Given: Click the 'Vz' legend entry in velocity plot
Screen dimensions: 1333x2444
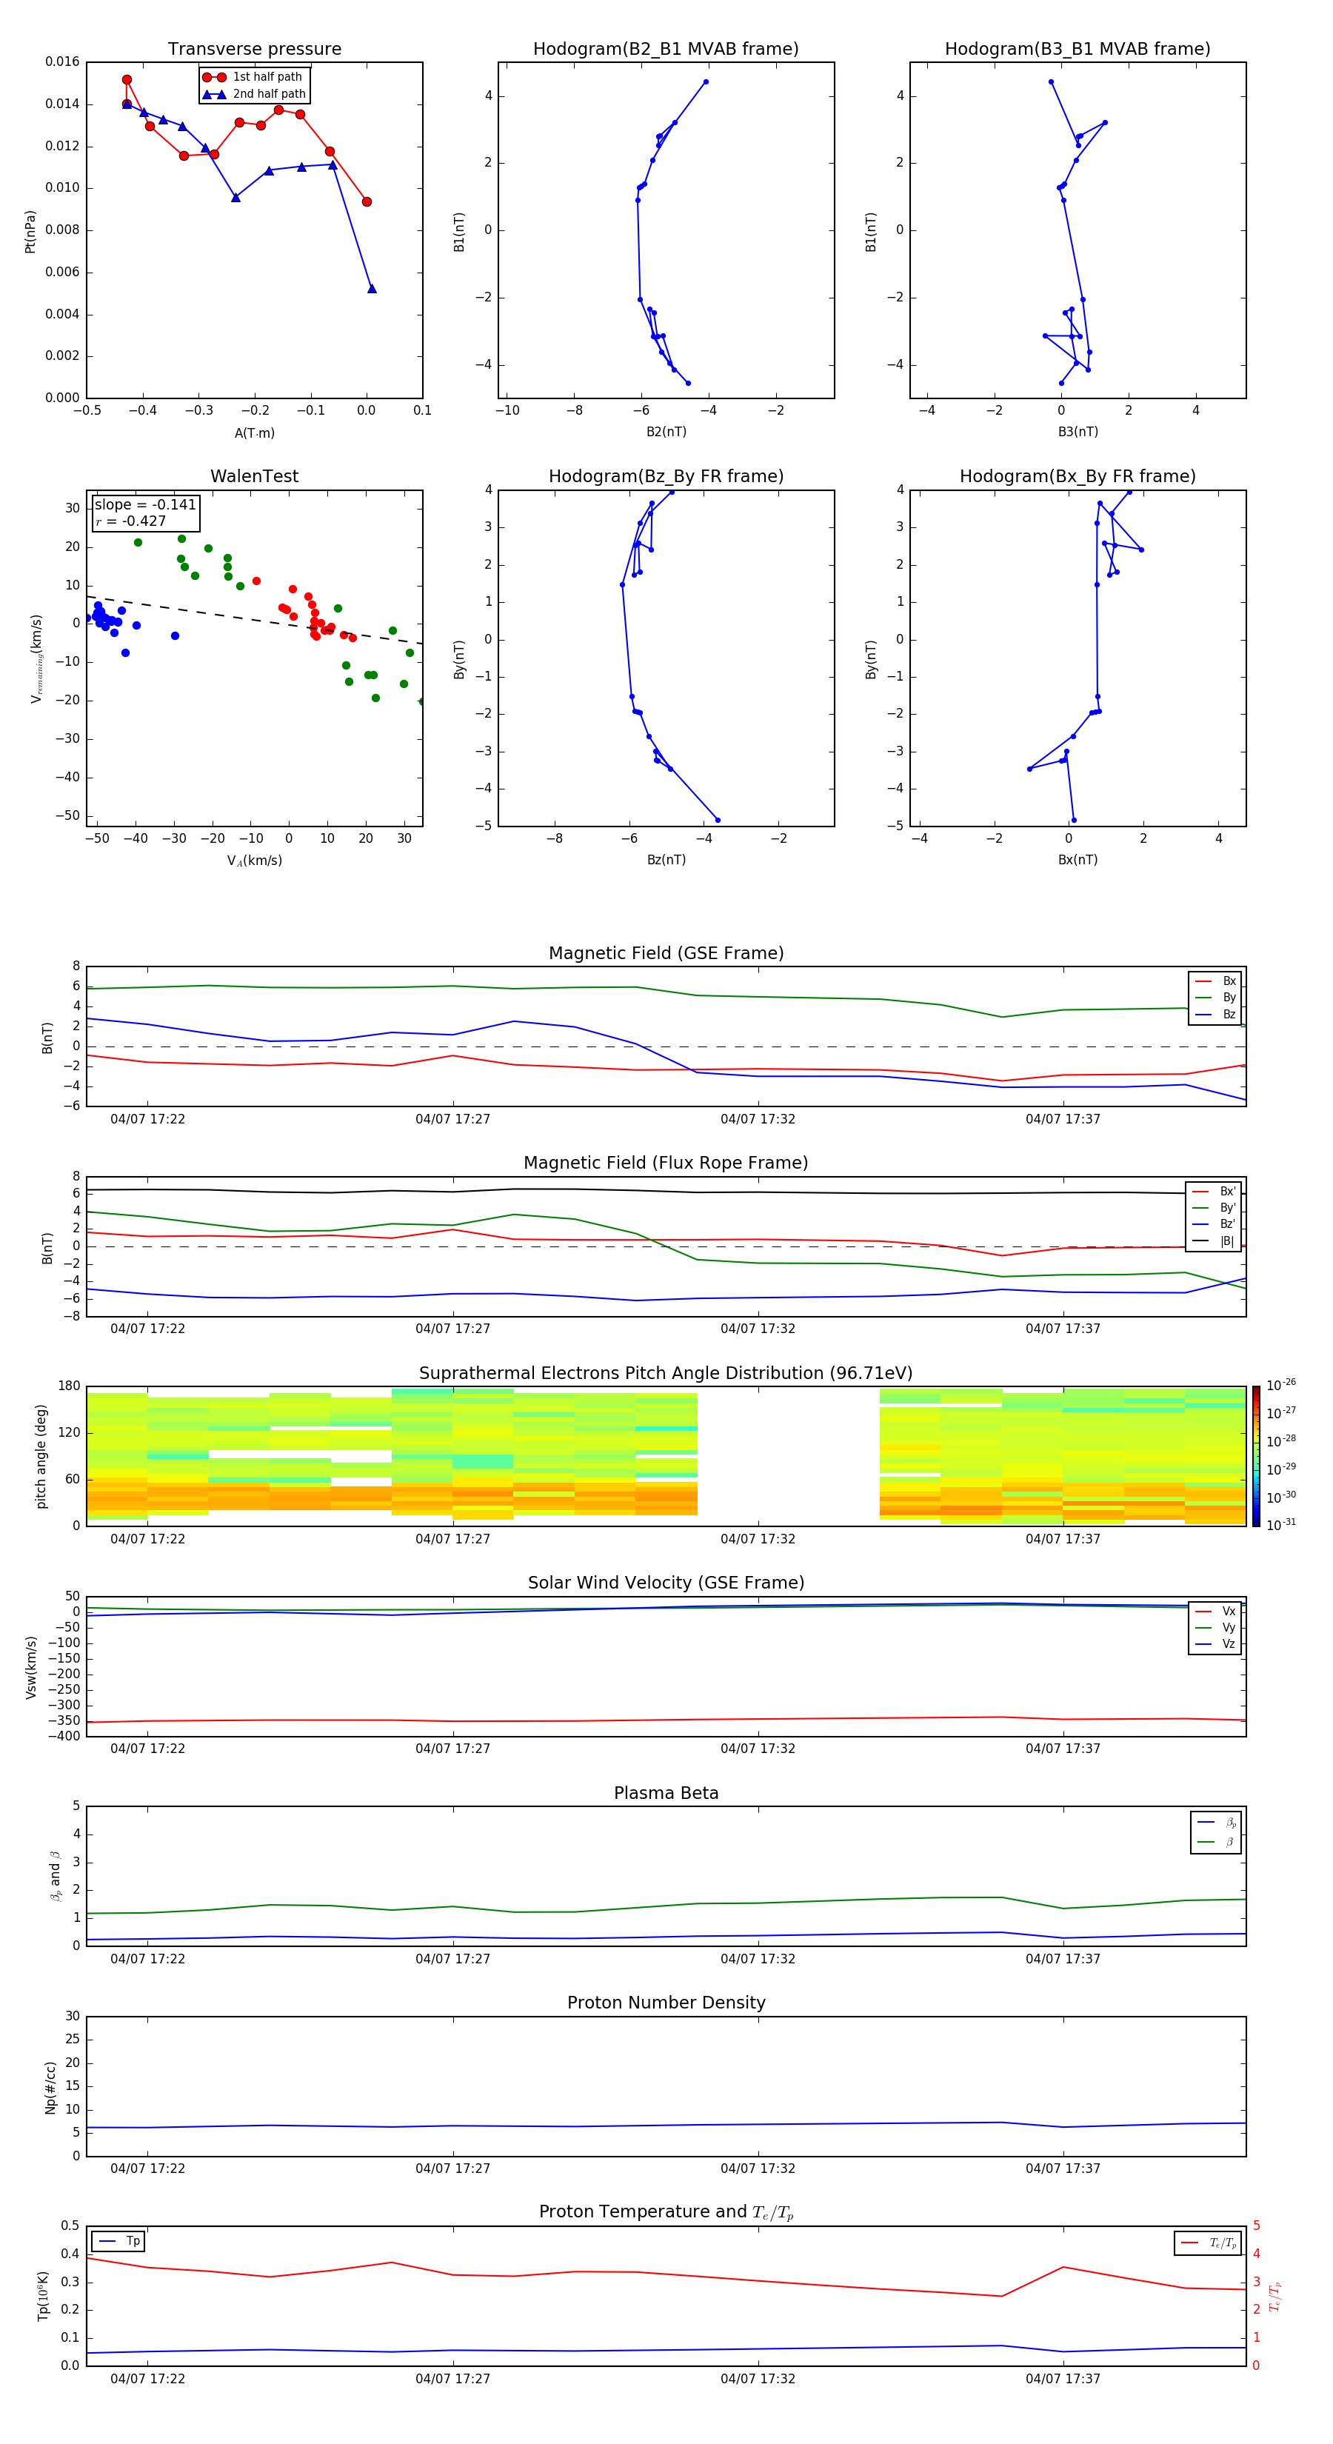Looking at the screenshot, I should tap(1215, 1644).
